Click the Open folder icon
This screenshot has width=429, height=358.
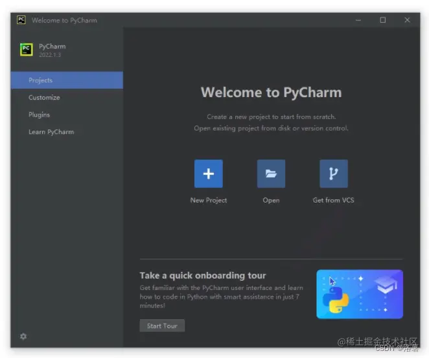(271, 173)
